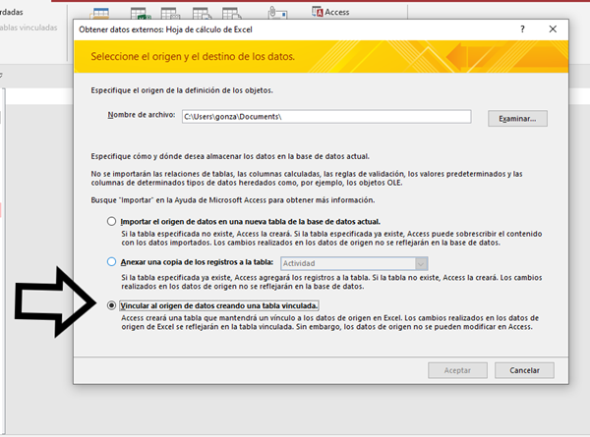Click the third table icon in ribbon
The height and width of the screenshot is (437, 590).
[x=203, y=13]
